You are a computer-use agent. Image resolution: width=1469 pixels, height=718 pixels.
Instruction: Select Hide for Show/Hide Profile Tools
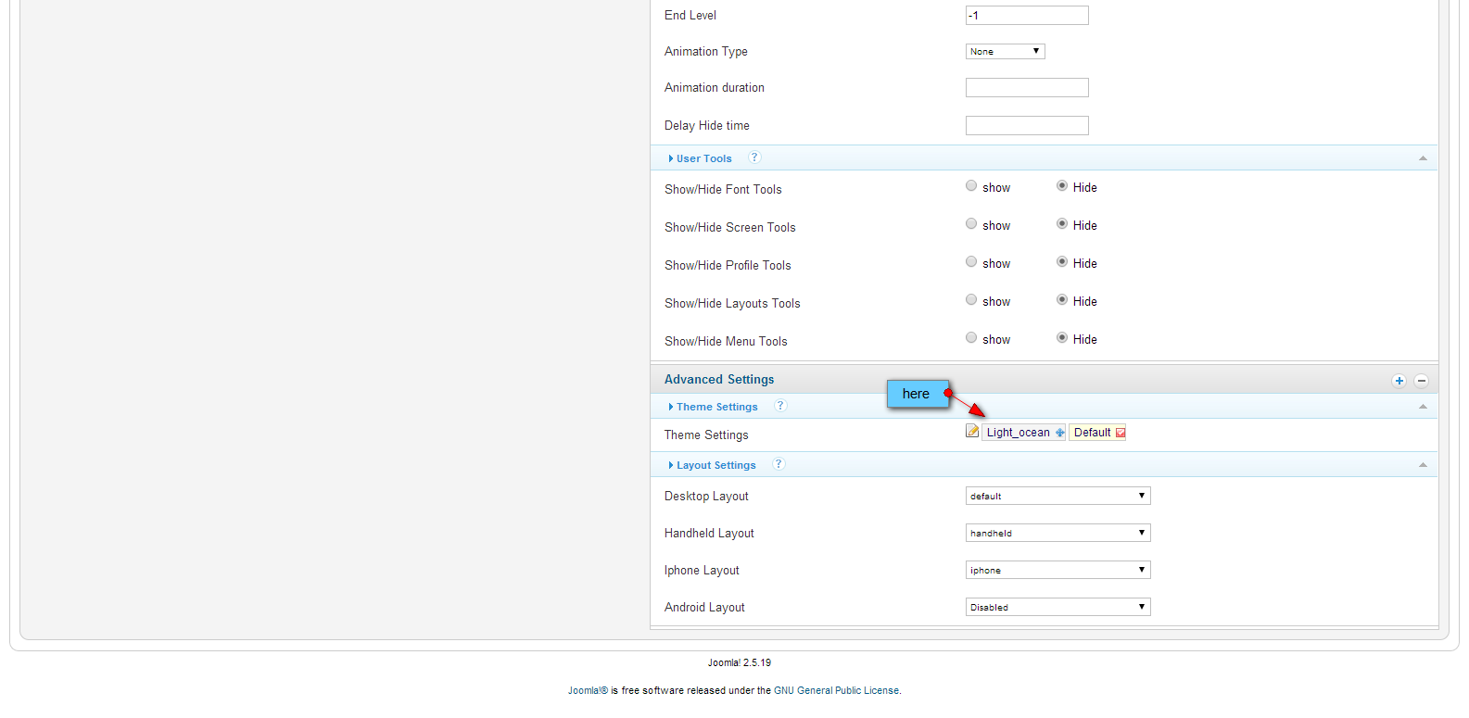[1062, 262]
